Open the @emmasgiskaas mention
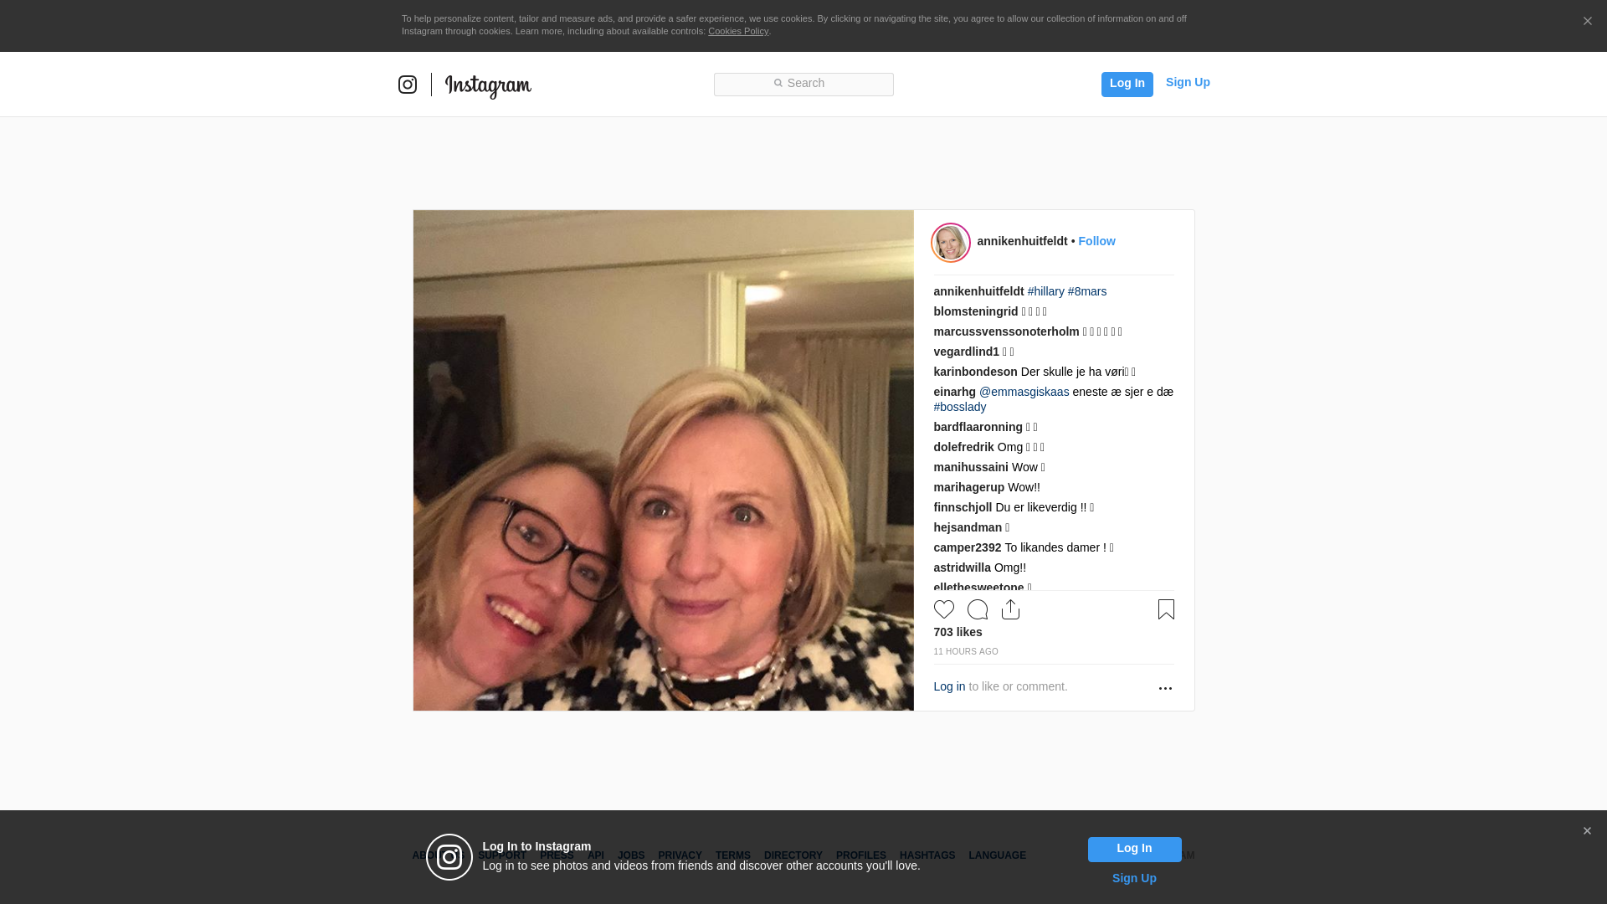The height and width of the screenshot is (904, 1607). pyautogui.click(x=1024, y=392)
